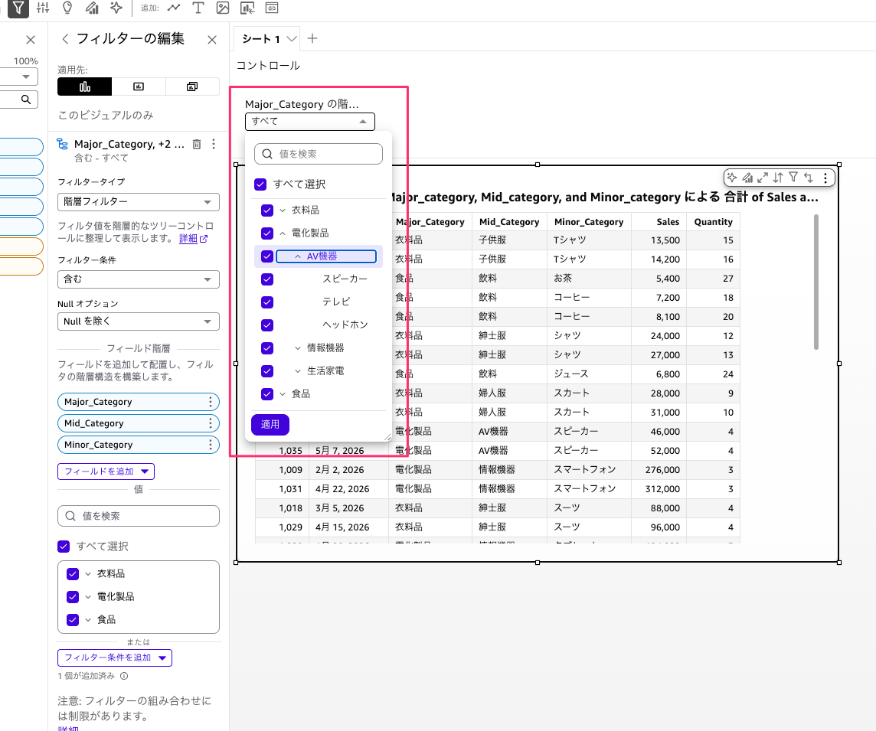Click visual toolbar sparkle icon
876x731 pixels.
[732, 178]
